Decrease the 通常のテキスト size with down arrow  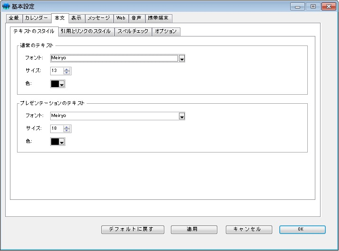67,72
